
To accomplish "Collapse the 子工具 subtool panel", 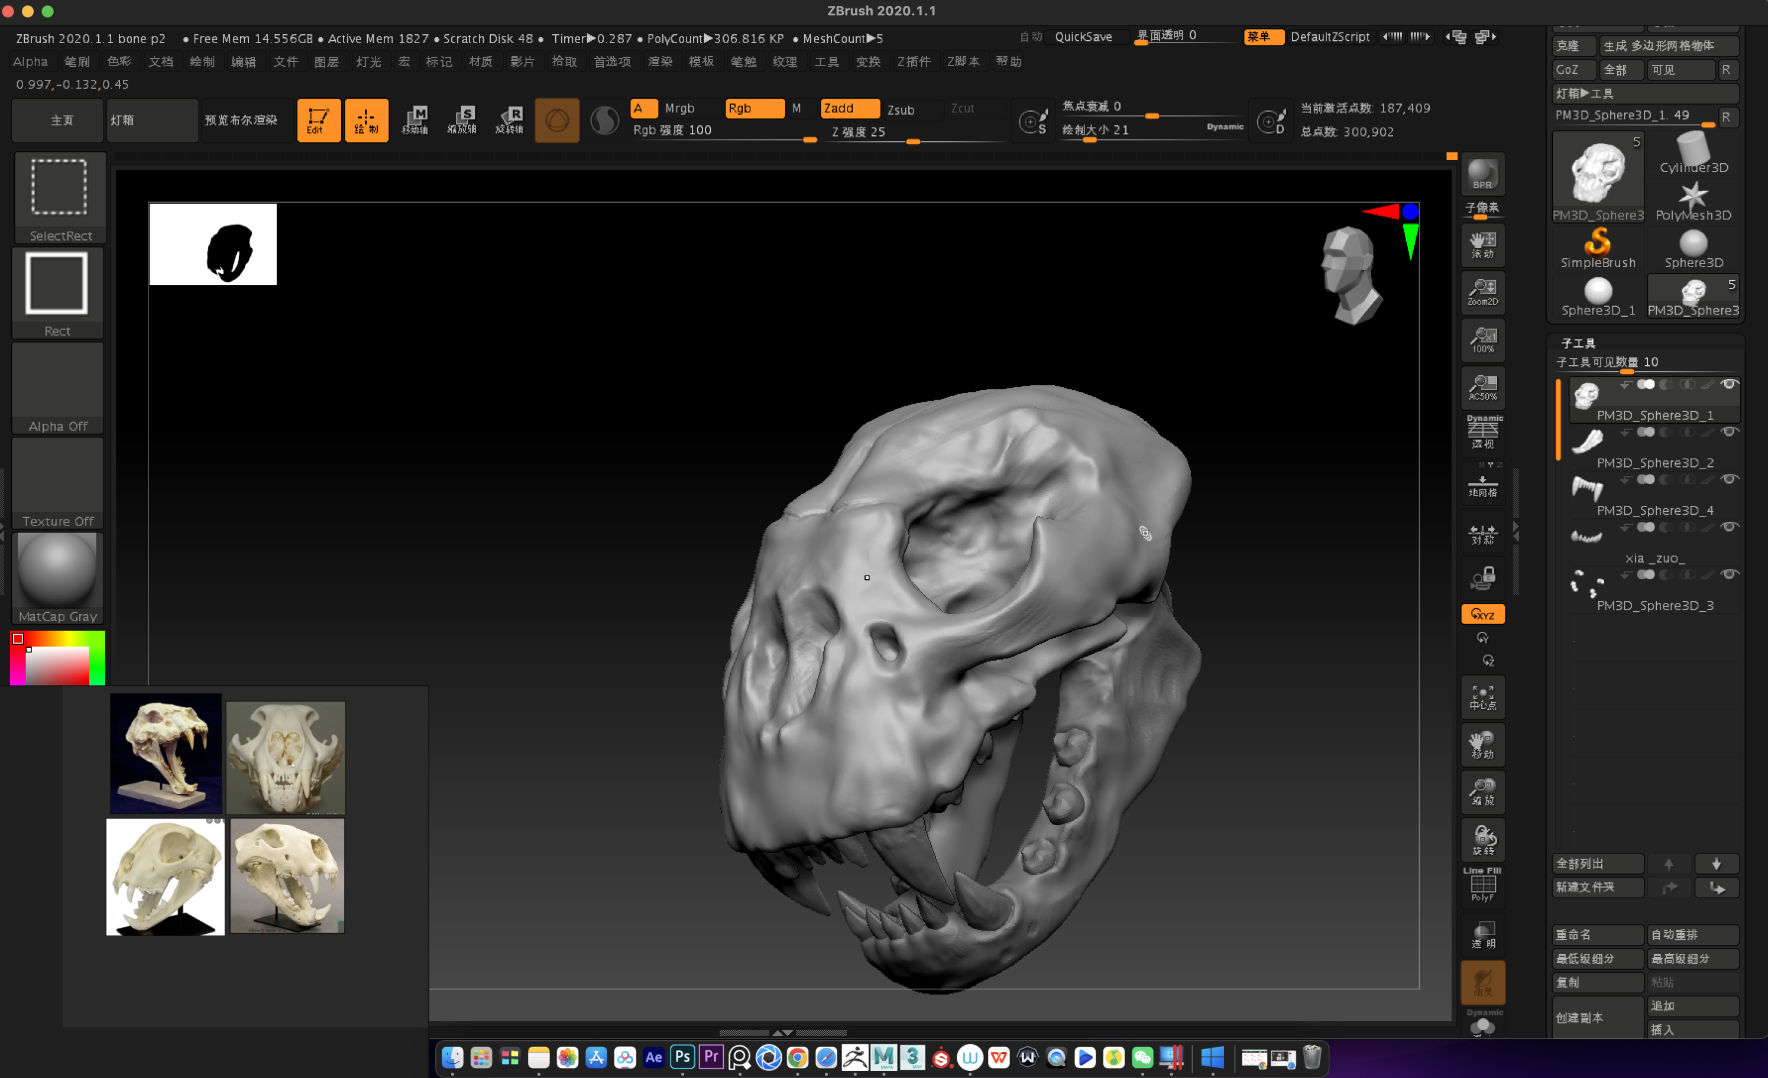I will (1578, 343).
